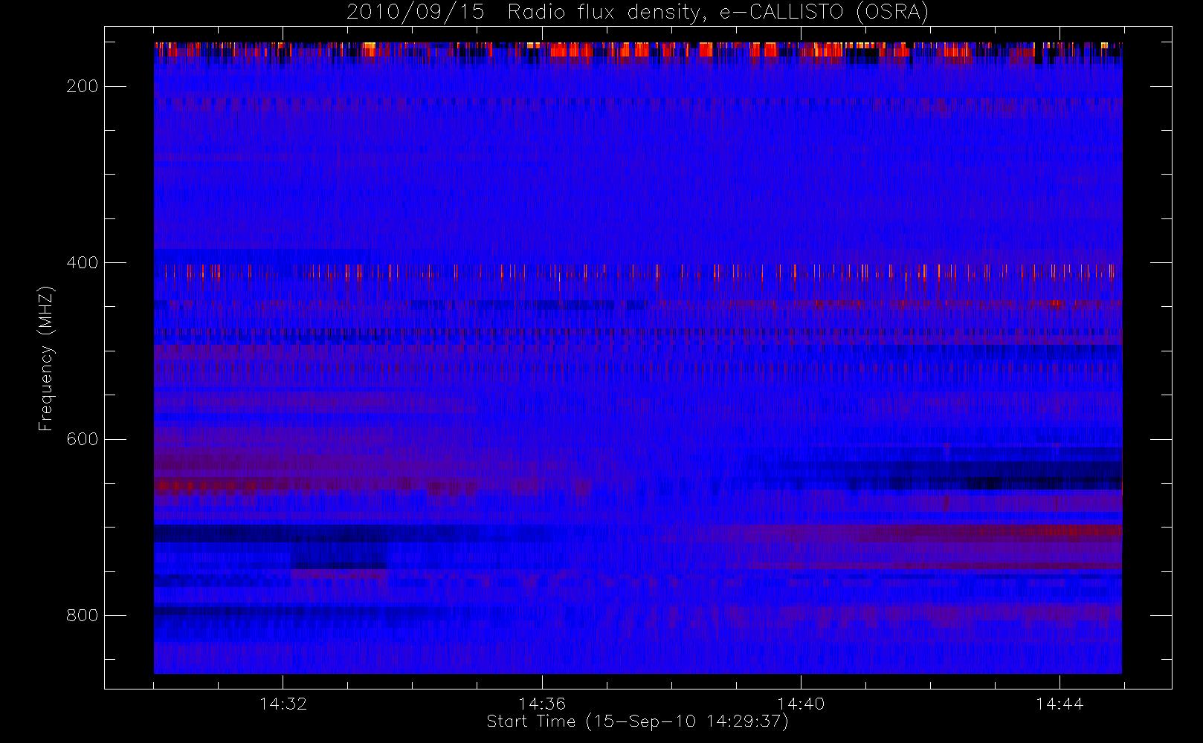This screenshot has width=1203, height=743.
Task: Click the 14:32 time tick label
Action: click(x=283, y=704)
